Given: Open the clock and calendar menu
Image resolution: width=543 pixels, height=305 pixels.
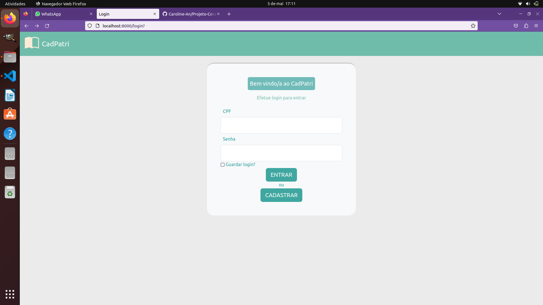Looking at the screenshot, I should (281, 4).
